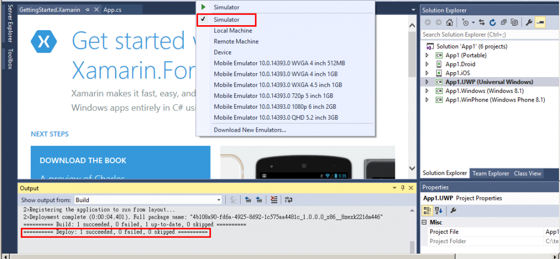The width and height of the screenshot is (560, 259).
Task: Open Properties via the wrench icon in Solution Explorer toolbar
Action: tap(529, 23)
